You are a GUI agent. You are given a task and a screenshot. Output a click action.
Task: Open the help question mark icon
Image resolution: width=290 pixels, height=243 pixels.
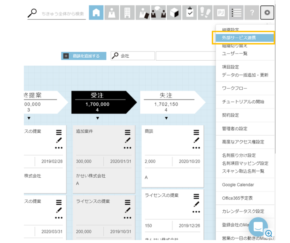coord(252,12)
